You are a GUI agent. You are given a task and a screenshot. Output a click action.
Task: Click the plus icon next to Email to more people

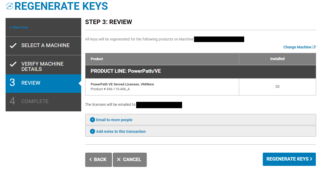tap(92, 120)
